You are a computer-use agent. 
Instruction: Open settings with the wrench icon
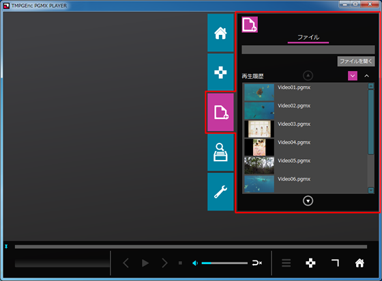[220, 191]
